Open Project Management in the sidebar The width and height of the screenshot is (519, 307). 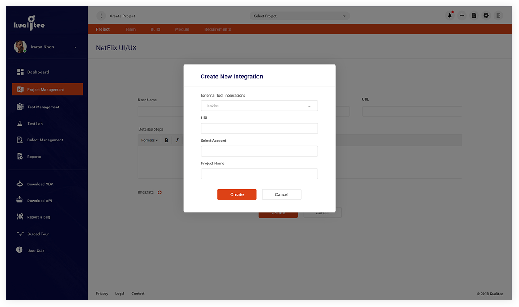[47, 89]
